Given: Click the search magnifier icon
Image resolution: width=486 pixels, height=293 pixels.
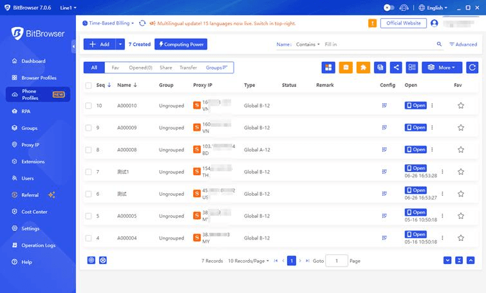Looking at the screenshot, I should pos(440,44).
